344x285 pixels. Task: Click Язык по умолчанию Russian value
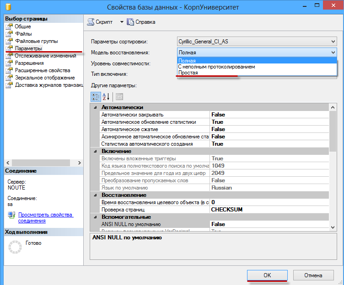pyautogui.click(x=269, y=188)
